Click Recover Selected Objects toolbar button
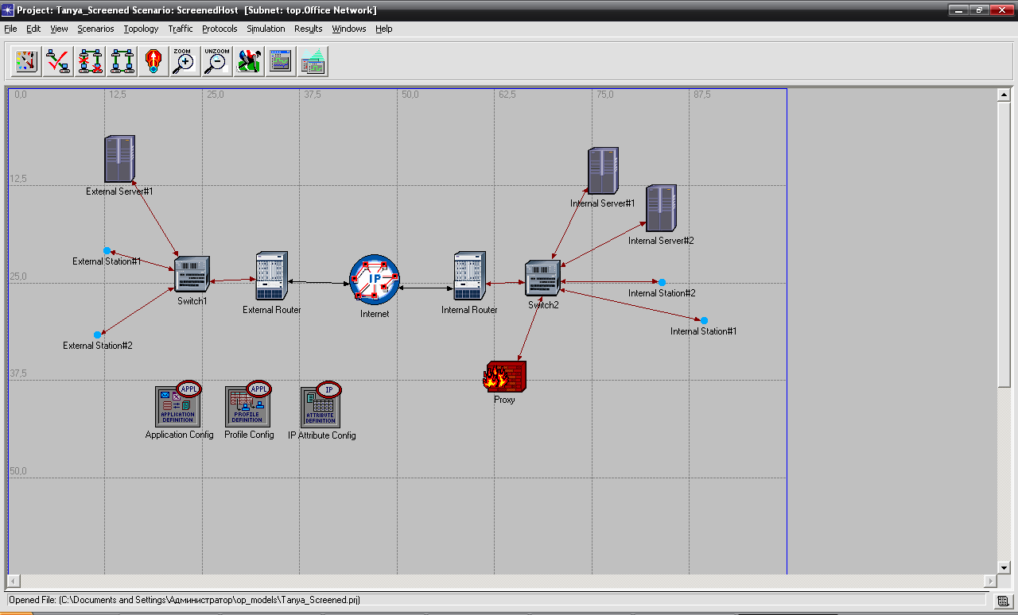This screenshot has height=615, width=1018. 122,61
